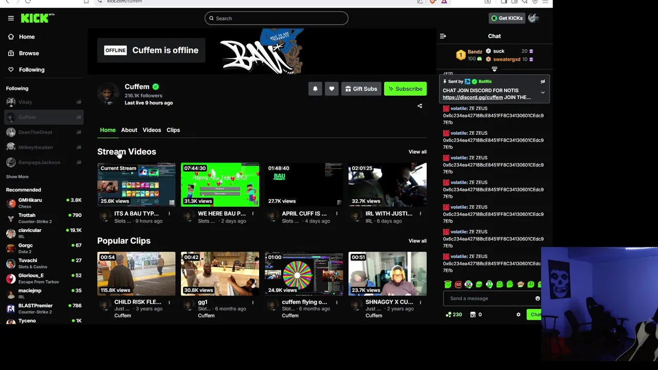The width and height of the screenshot is (658, 370).
Task: Open recommended channel GMHikaru
Action: [43, 203]
